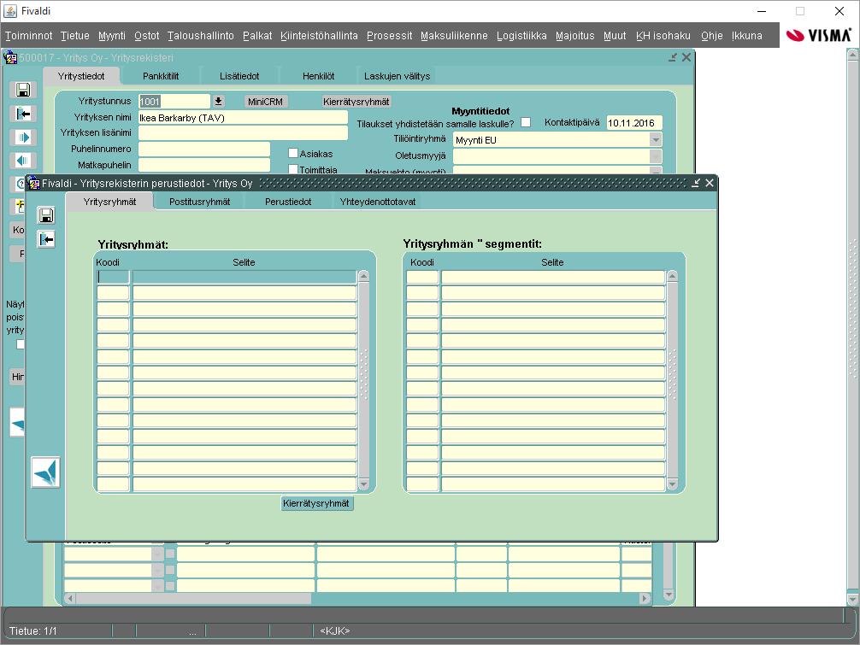Open Majoitus menu
860x645 pixels.
pos(574,36)
